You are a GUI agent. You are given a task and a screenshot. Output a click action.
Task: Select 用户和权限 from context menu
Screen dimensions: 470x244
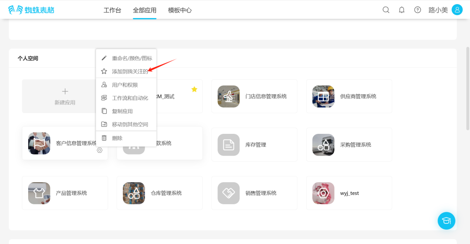point(125,85)
